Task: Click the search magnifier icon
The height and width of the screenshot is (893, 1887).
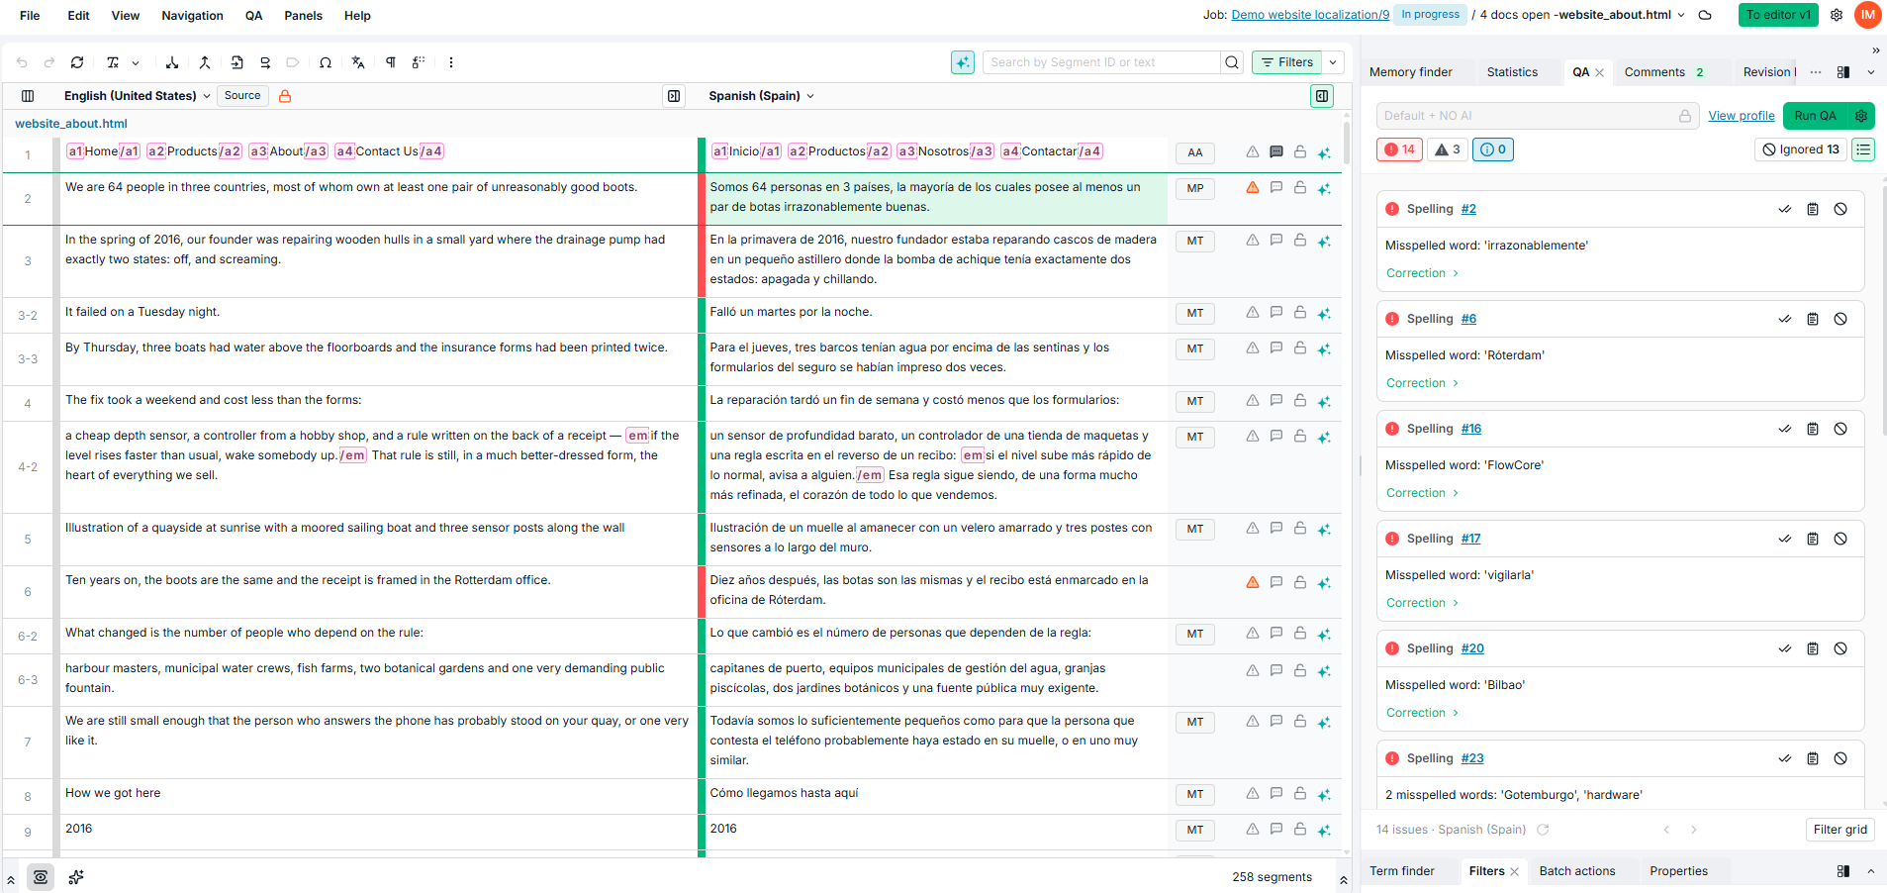Action: click(x=1232, y=62)
